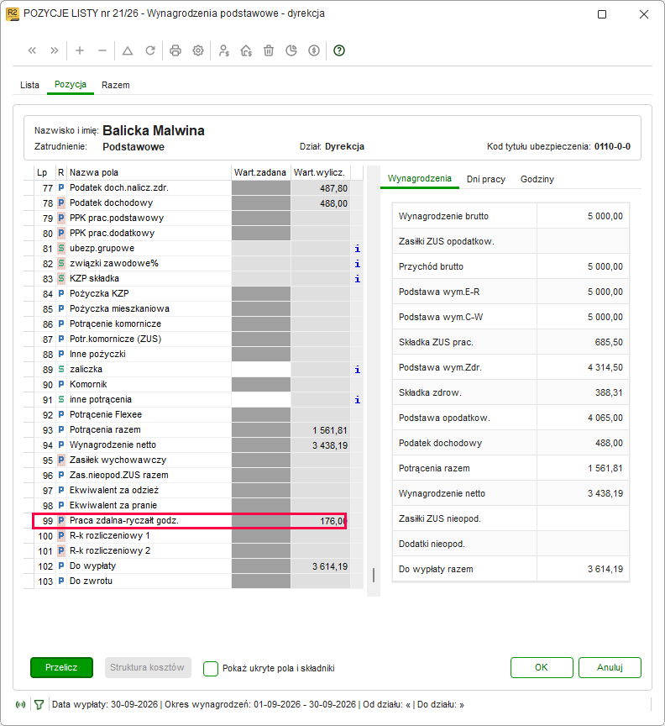This screenshot has width=665, height=726.
Task: Select the Wynagrodzenia tab
Action: (419, 179)
